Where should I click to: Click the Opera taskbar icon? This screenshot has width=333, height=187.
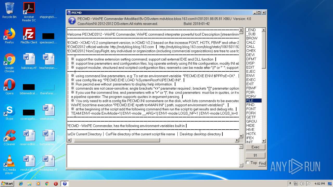click(x=56, y=184)
